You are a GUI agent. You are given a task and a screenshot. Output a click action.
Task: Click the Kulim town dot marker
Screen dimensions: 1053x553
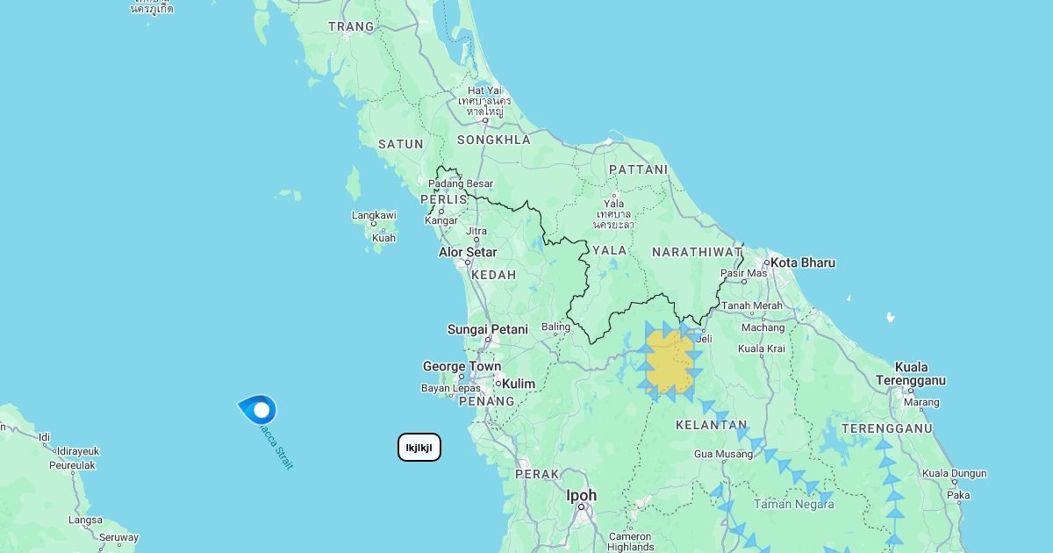pos(498,384)
